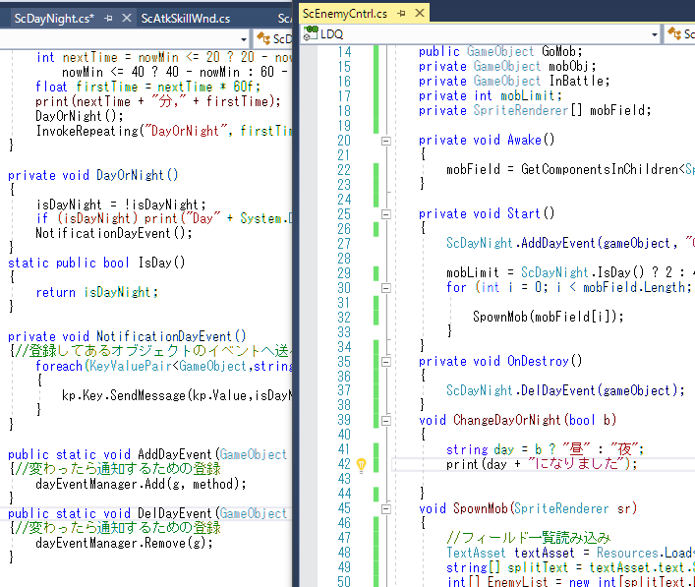695x587 pixels.
Task: Click the InBattle field declaration
Action: [514, 82]
